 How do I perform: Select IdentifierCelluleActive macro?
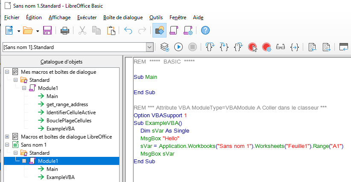71,113
